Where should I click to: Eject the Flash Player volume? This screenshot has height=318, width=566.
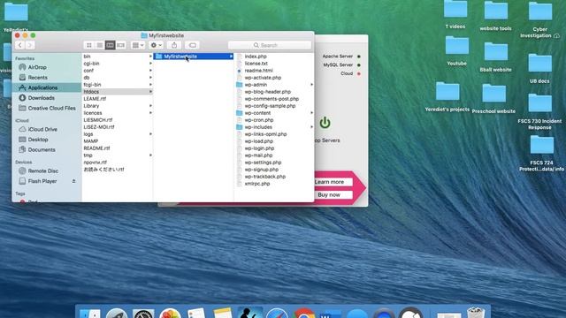pos(73,181)
